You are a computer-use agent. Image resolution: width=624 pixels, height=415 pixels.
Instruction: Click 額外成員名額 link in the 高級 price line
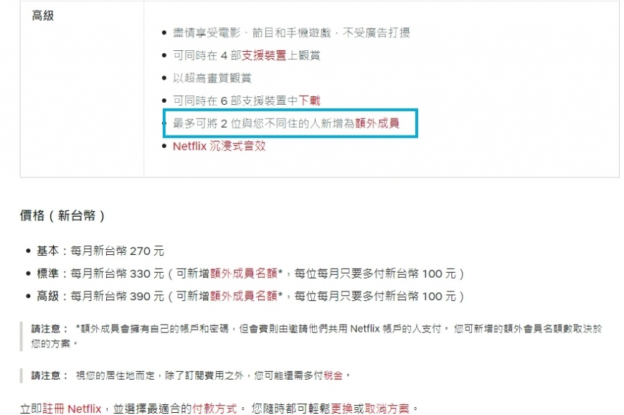(244, 297)
